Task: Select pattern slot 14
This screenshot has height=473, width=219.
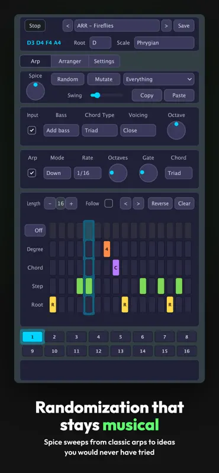Action: 143,351
